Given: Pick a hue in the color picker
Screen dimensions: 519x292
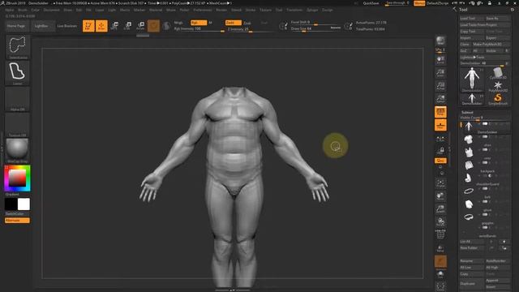Looking at the screenshot, I should [x=18, y=178].
